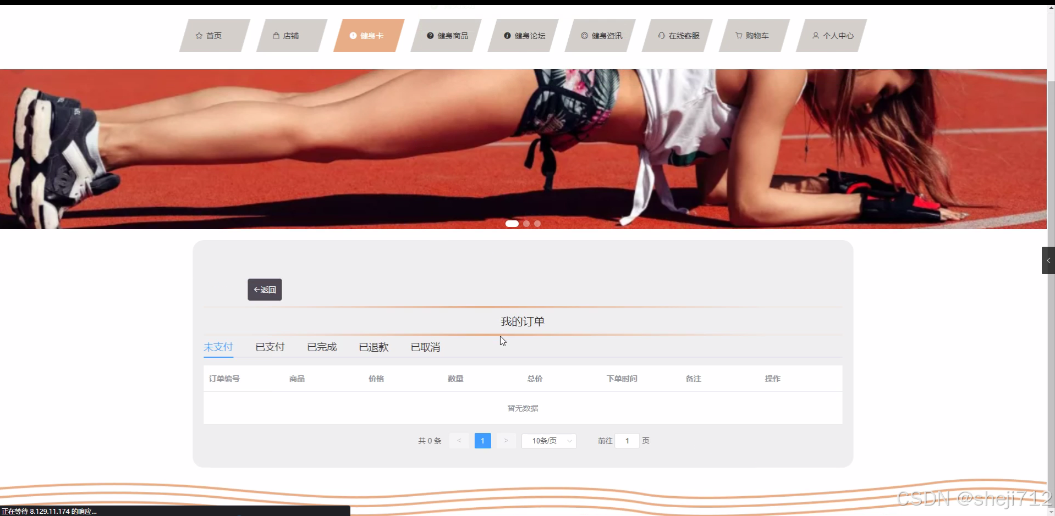Click the 健身论坛 forum icon
Screen dimensions: 1055x516
[507, 35]
